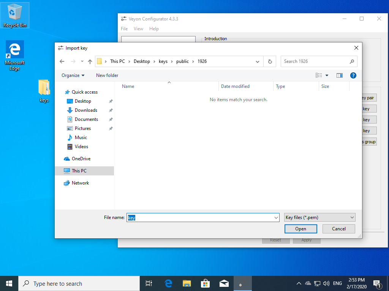Launch Edge from the taskbar
The width and height of the screenshot is (389, 291).
click(168, 283)
